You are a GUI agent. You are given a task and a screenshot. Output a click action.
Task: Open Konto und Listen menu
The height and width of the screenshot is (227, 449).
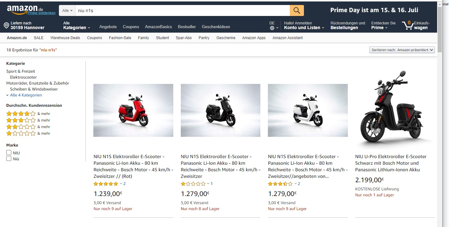(x=304, y=28)
